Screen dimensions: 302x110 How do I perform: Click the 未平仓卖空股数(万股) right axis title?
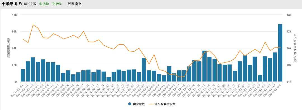click(x=295, y=48)
